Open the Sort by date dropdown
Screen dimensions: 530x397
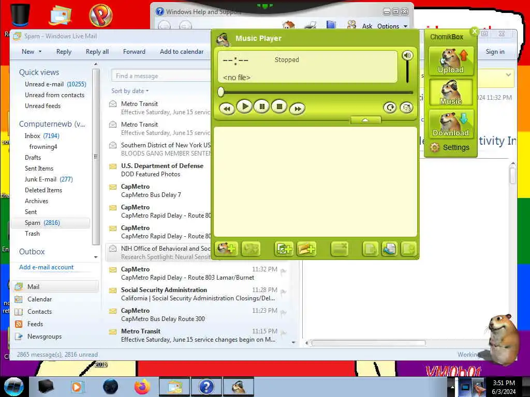(x=130, y=91)
